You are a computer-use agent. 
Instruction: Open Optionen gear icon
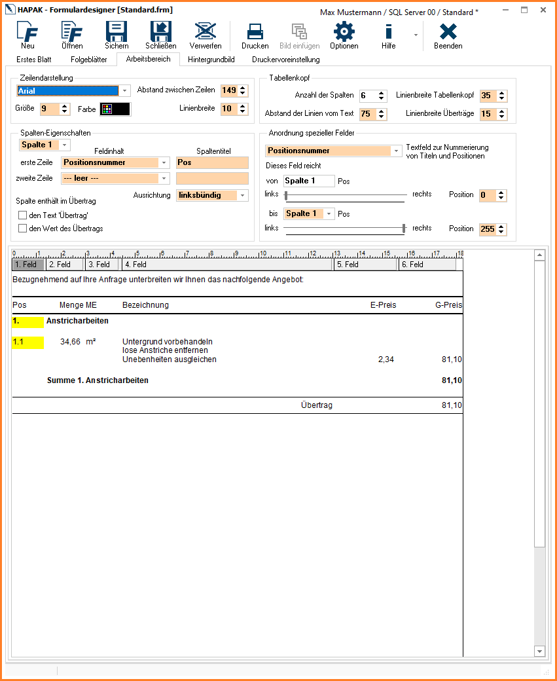[344, 33]
